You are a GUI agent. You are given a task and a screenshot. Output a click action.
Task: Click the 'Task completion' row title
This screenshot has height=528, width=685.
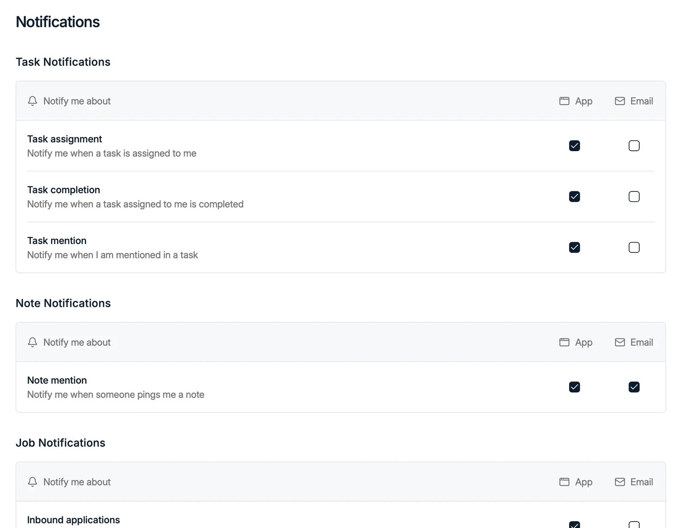pyautogui.click(x=64, y=190)
